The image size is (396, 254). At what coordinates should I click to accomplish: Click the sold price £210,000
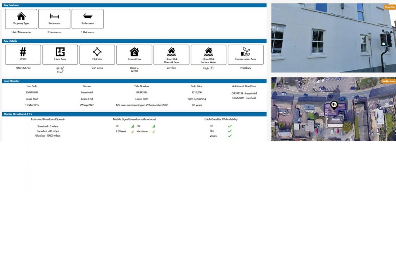pyautogui.click(x=197, y=93)
